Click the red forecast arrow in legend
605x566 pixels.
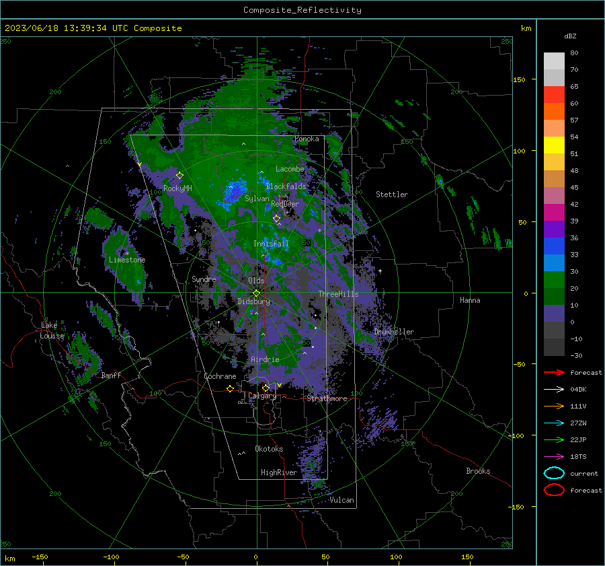pos(554,372)
